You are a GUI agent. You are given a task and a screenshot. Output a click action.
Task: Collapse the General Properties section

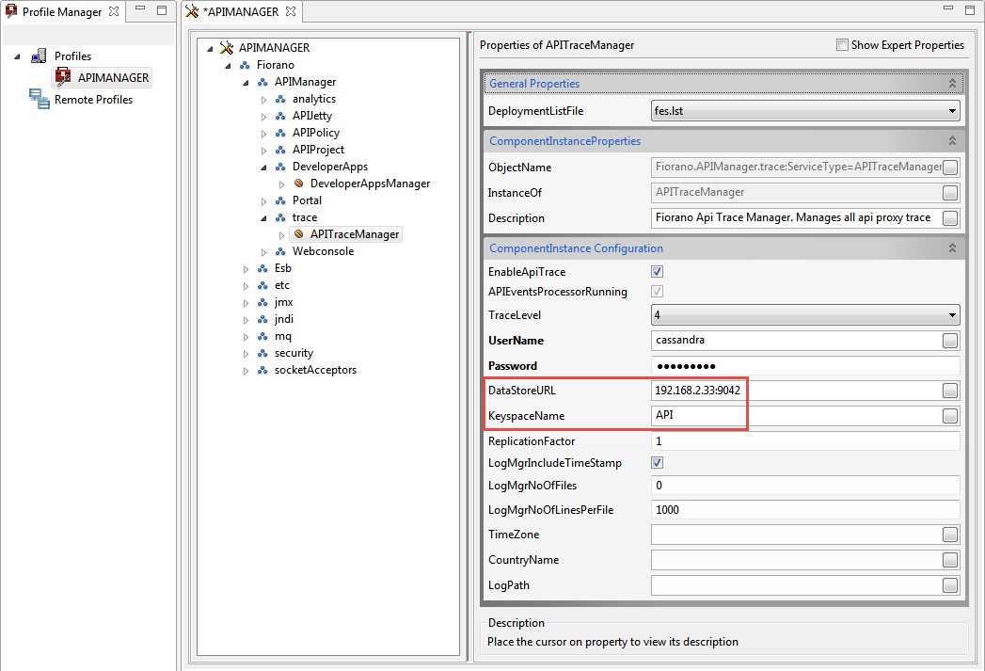952,84
